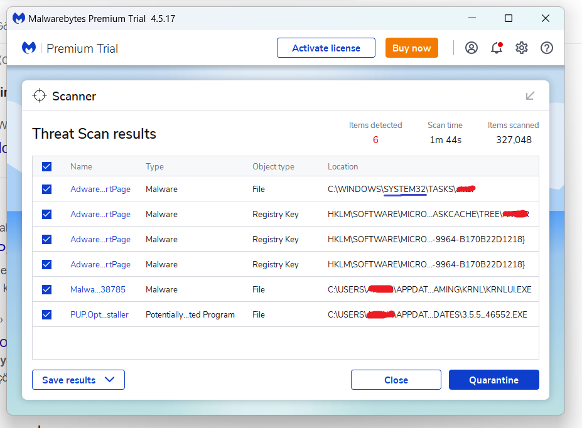582x428 pixels.
Task: Sort by Object type column header
Action: tap(273, 166)
